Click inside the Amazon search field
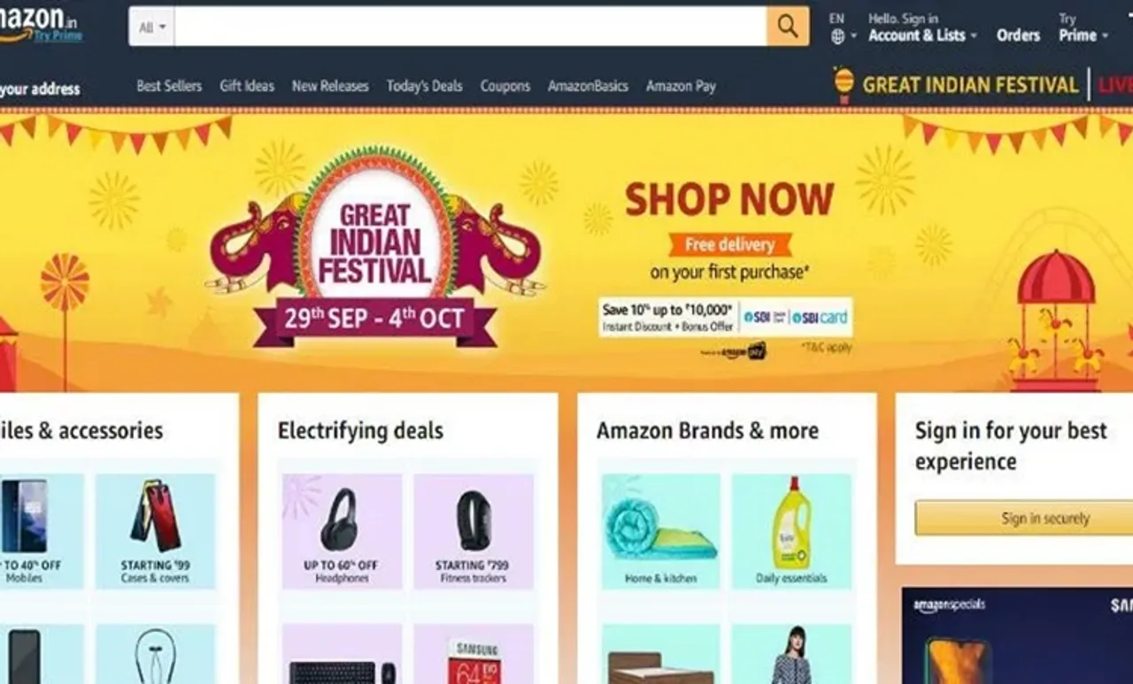Viewport: 1133px width, 684px height. pyautogui.click(x=471, y=27)
